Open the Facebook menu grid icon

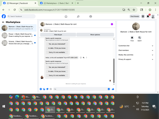(x=143, y=17)
